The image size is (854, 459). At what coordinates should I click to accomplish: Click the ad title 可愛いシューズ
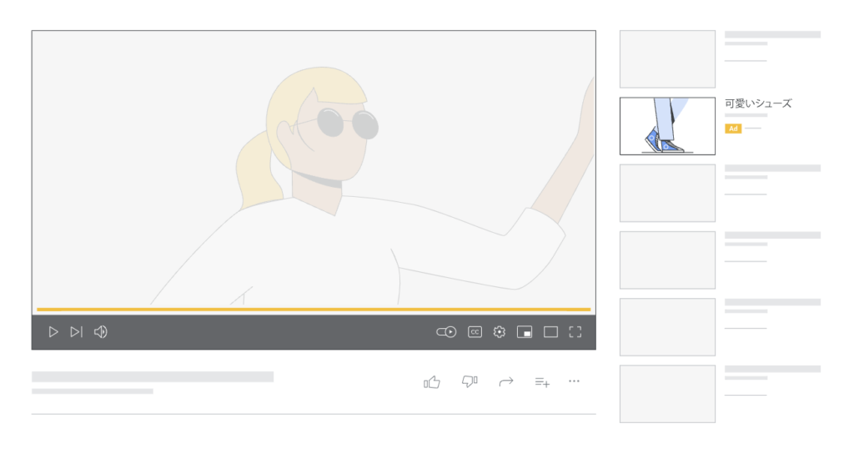[758, 103]
